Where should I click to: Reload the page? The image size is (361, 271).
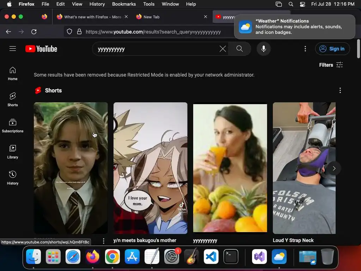coord(34,32)
